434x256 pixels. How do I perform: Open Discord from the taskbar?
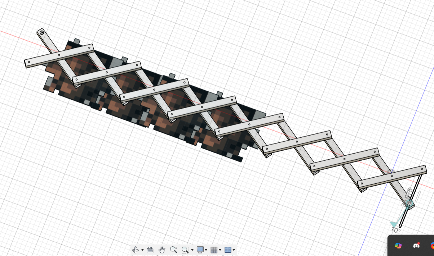click(x=416, y=246)
